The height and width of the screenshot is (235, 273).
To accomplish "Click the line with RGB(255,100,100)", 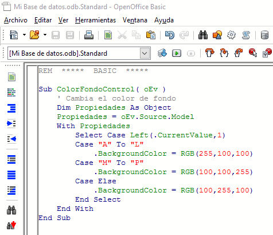I will [x=173, y=153].
